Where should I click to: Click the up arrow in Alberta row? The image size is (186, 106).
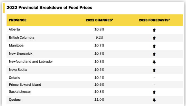click(x=154, y=30)
